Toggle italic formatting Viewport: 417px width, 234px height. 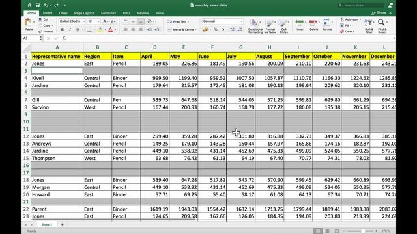click(x=70, y=29)
